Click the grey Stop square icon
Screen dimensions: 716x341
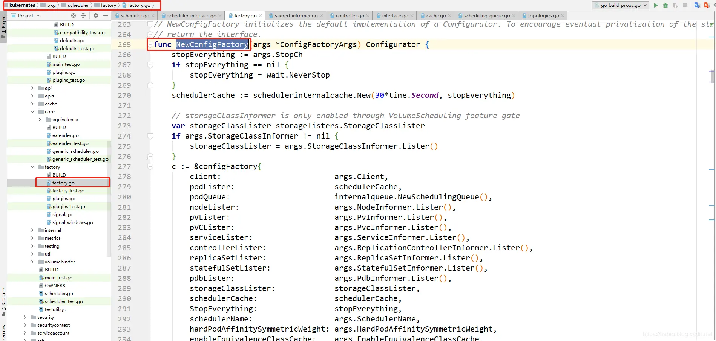(x=685, y=5)
